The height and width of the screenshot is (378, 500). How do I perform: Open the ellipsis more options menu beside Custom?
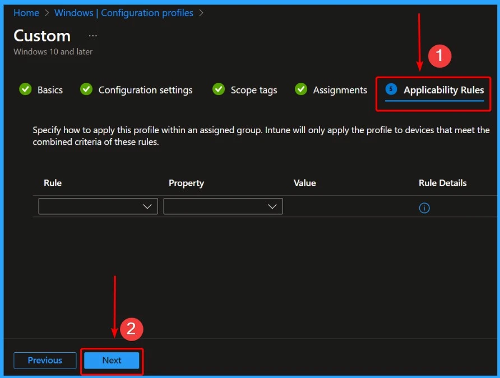[93, 36]
